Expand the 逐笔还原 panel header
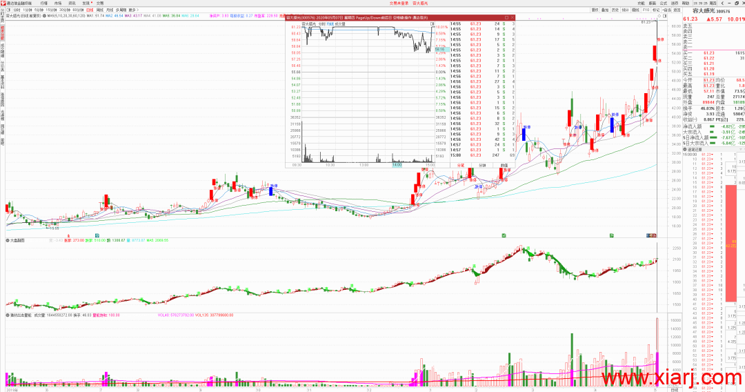Viewport: 745px width, 392px height. click(685, 150)
